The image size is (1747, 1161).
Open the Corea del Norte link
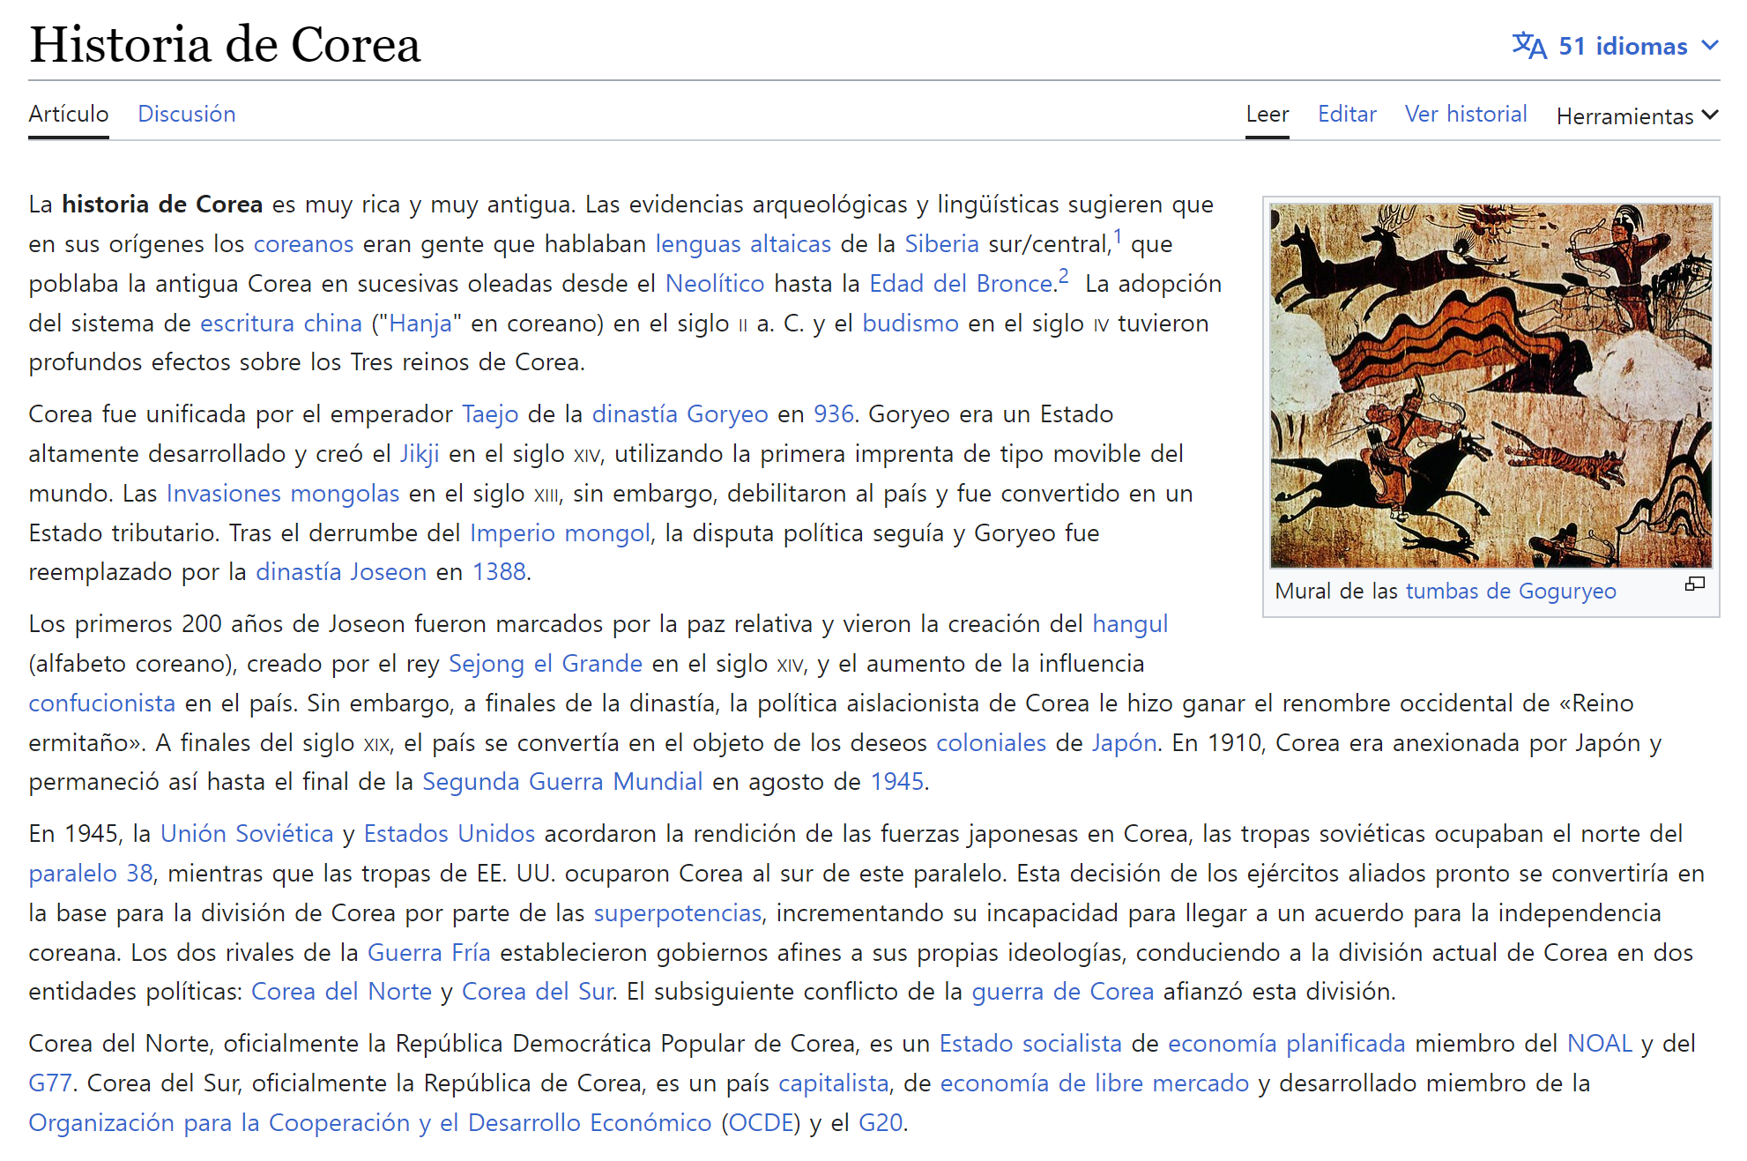pos(341,991)
